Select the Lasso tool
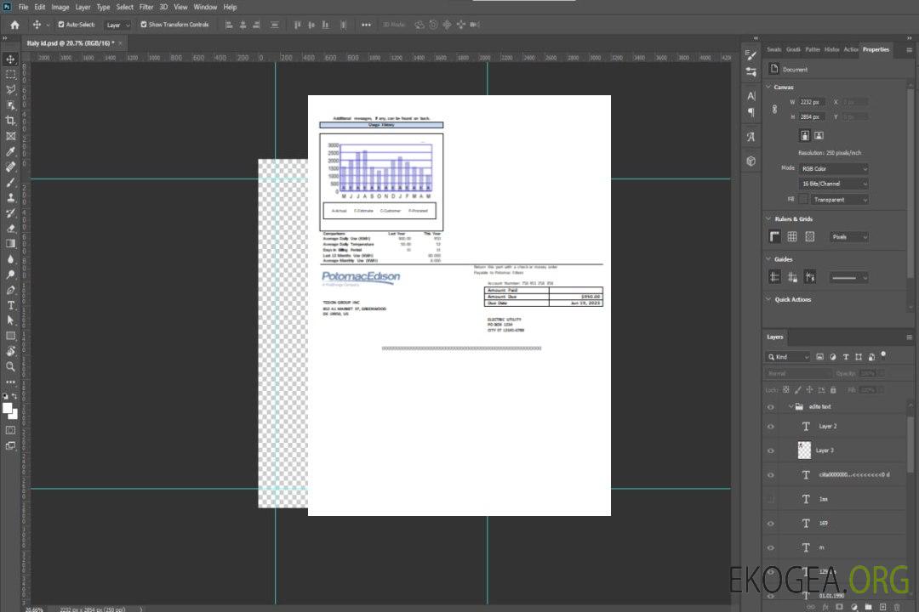The image size is (919, 612). [10, 89]
